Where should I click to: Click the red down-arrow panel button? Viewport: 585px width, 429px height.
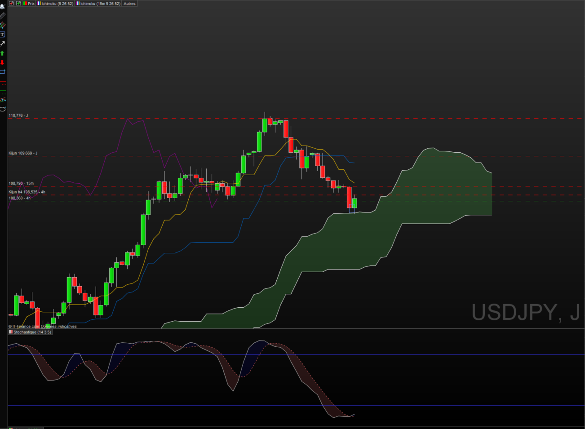click(11, 3)
